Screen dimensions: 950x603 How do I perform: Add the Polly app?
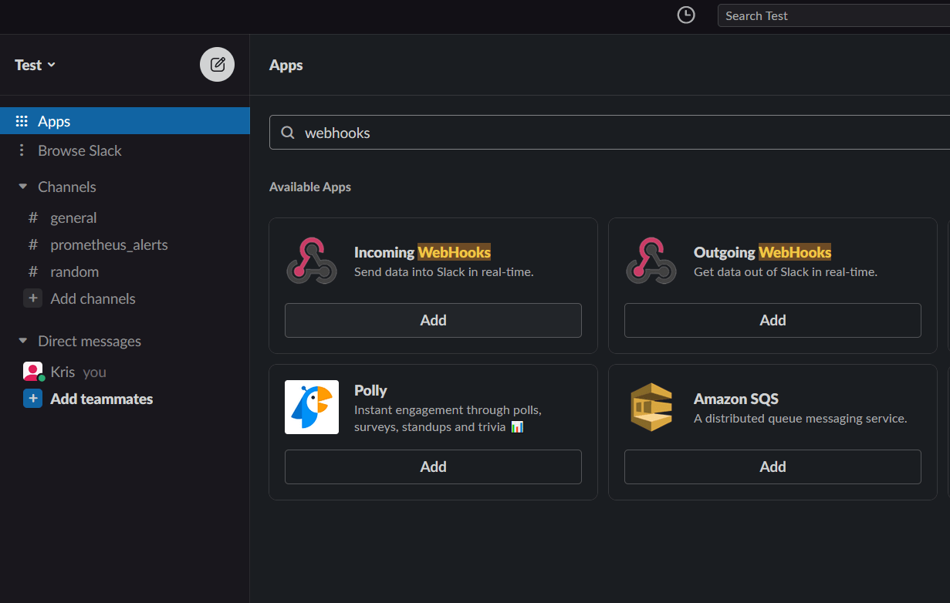pos(433,467)
